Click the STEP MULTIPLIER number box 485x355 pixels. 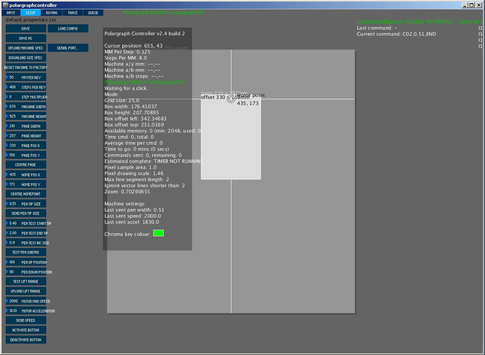pyautogui.click(x=26, y=97)
